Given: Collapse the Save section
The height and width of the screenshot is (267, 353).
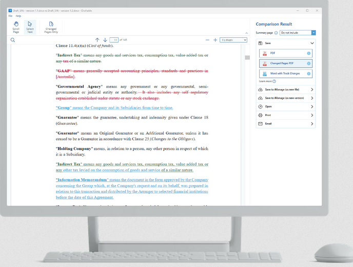Looking at the screenshot, I should click(312, 43).
